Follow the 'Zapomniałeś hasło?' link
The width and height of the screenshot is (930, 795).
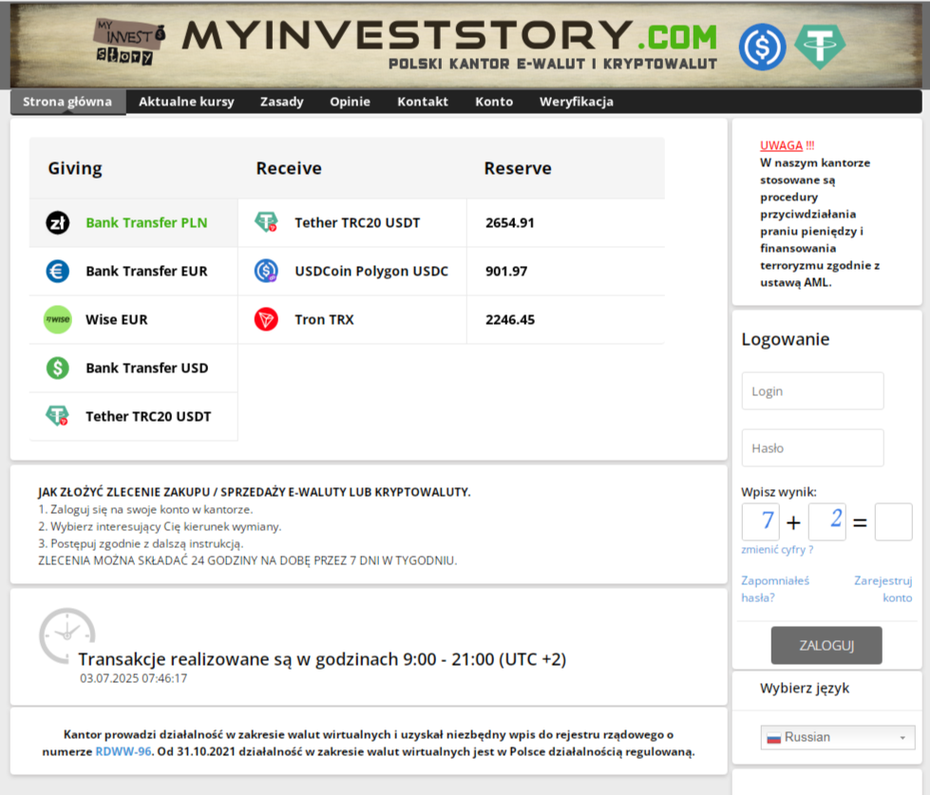pos(774,589)
